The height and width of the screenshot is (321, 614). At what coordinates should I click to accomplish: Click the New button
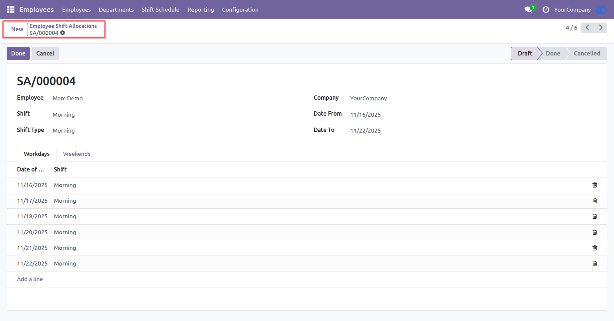17,29
